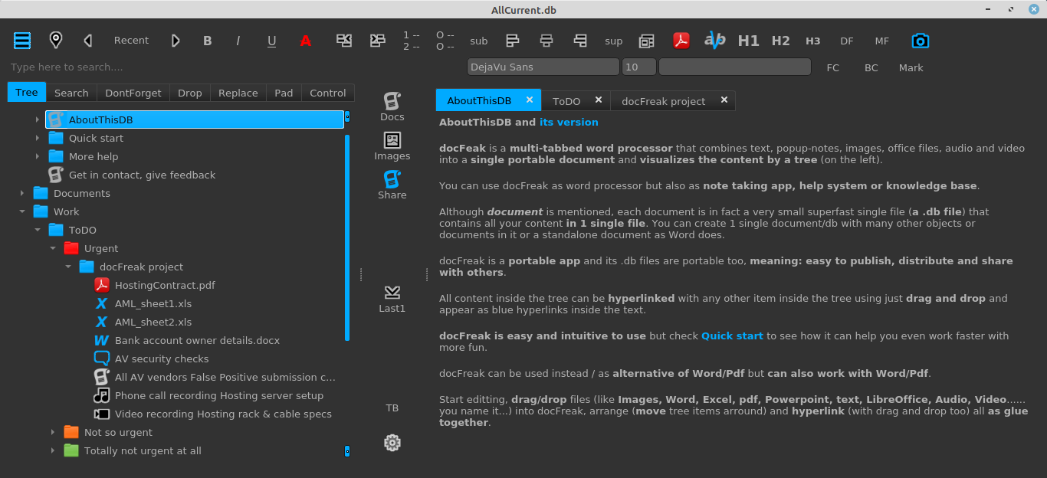Click the Last1 icon

pyautogui.click(x=392, y=299)
